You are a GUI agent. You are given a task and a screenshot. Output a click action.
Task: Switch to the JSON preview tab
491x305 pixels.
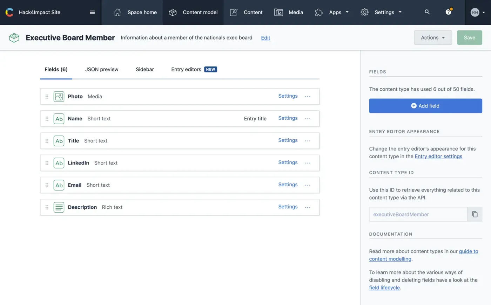tap(101, 69)
